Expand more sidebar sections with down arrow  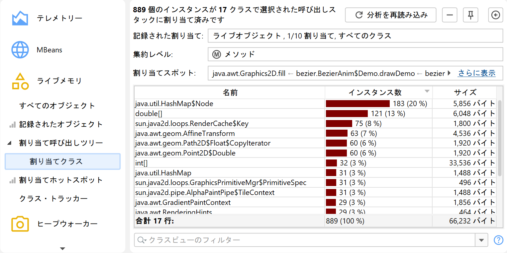click(62, 248)
